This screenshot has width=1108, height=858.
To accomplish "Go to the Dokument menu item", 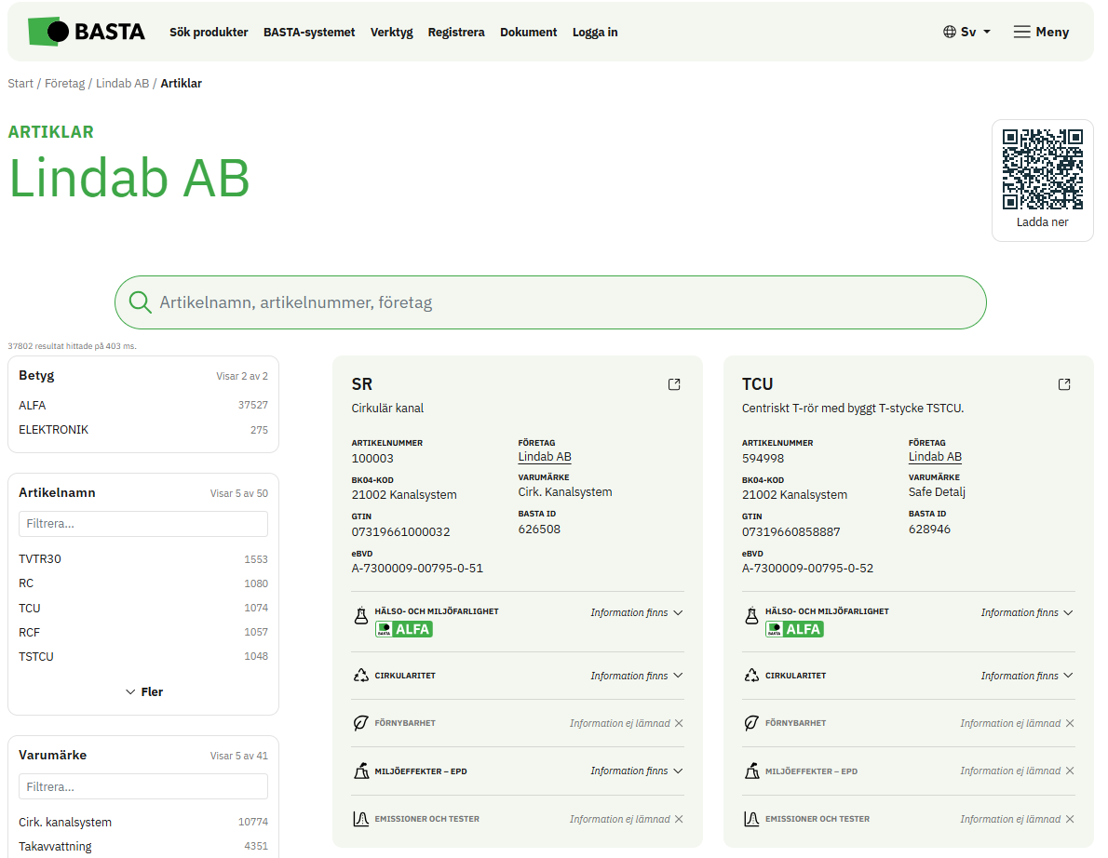I will click(x=528, y=32).
